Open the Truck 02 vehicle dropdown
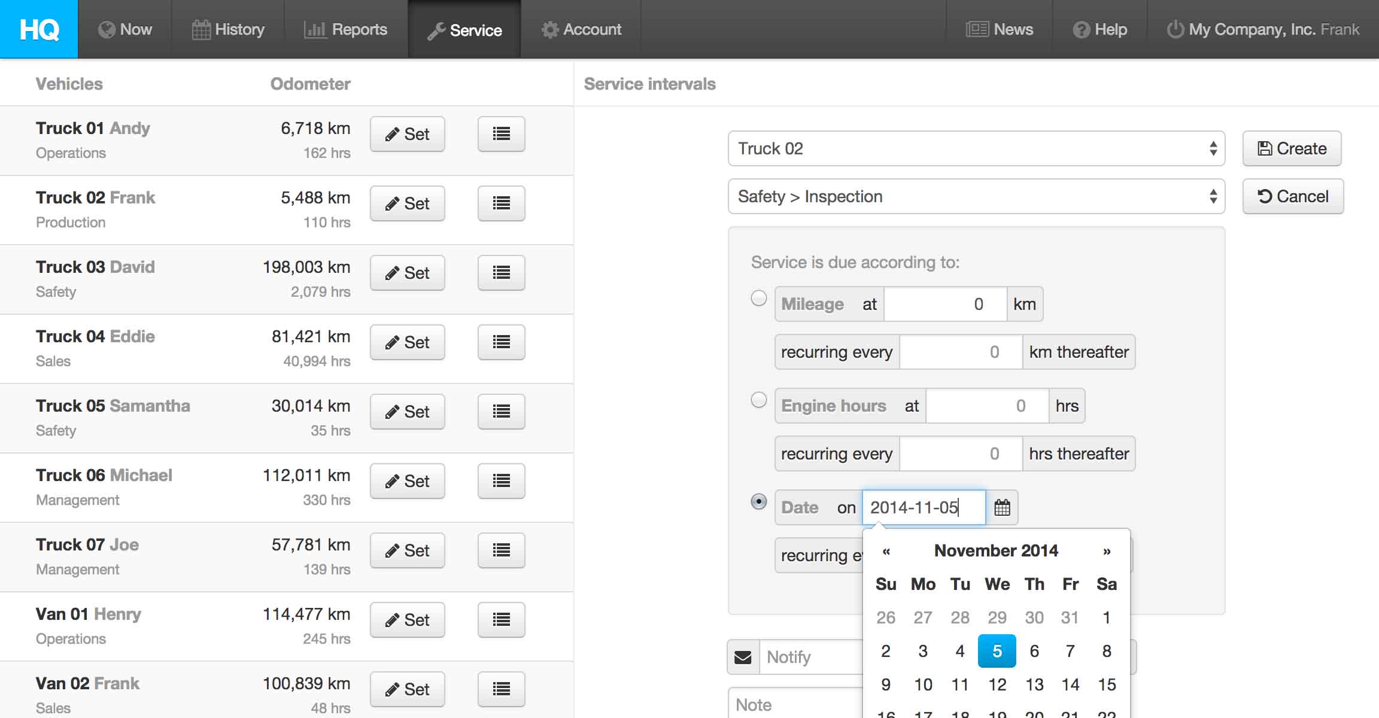1379x718 pixels. [976, 148]
